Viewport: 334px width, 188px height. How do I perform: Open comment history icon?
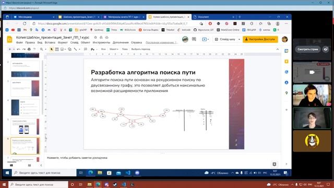pos(194,39)
